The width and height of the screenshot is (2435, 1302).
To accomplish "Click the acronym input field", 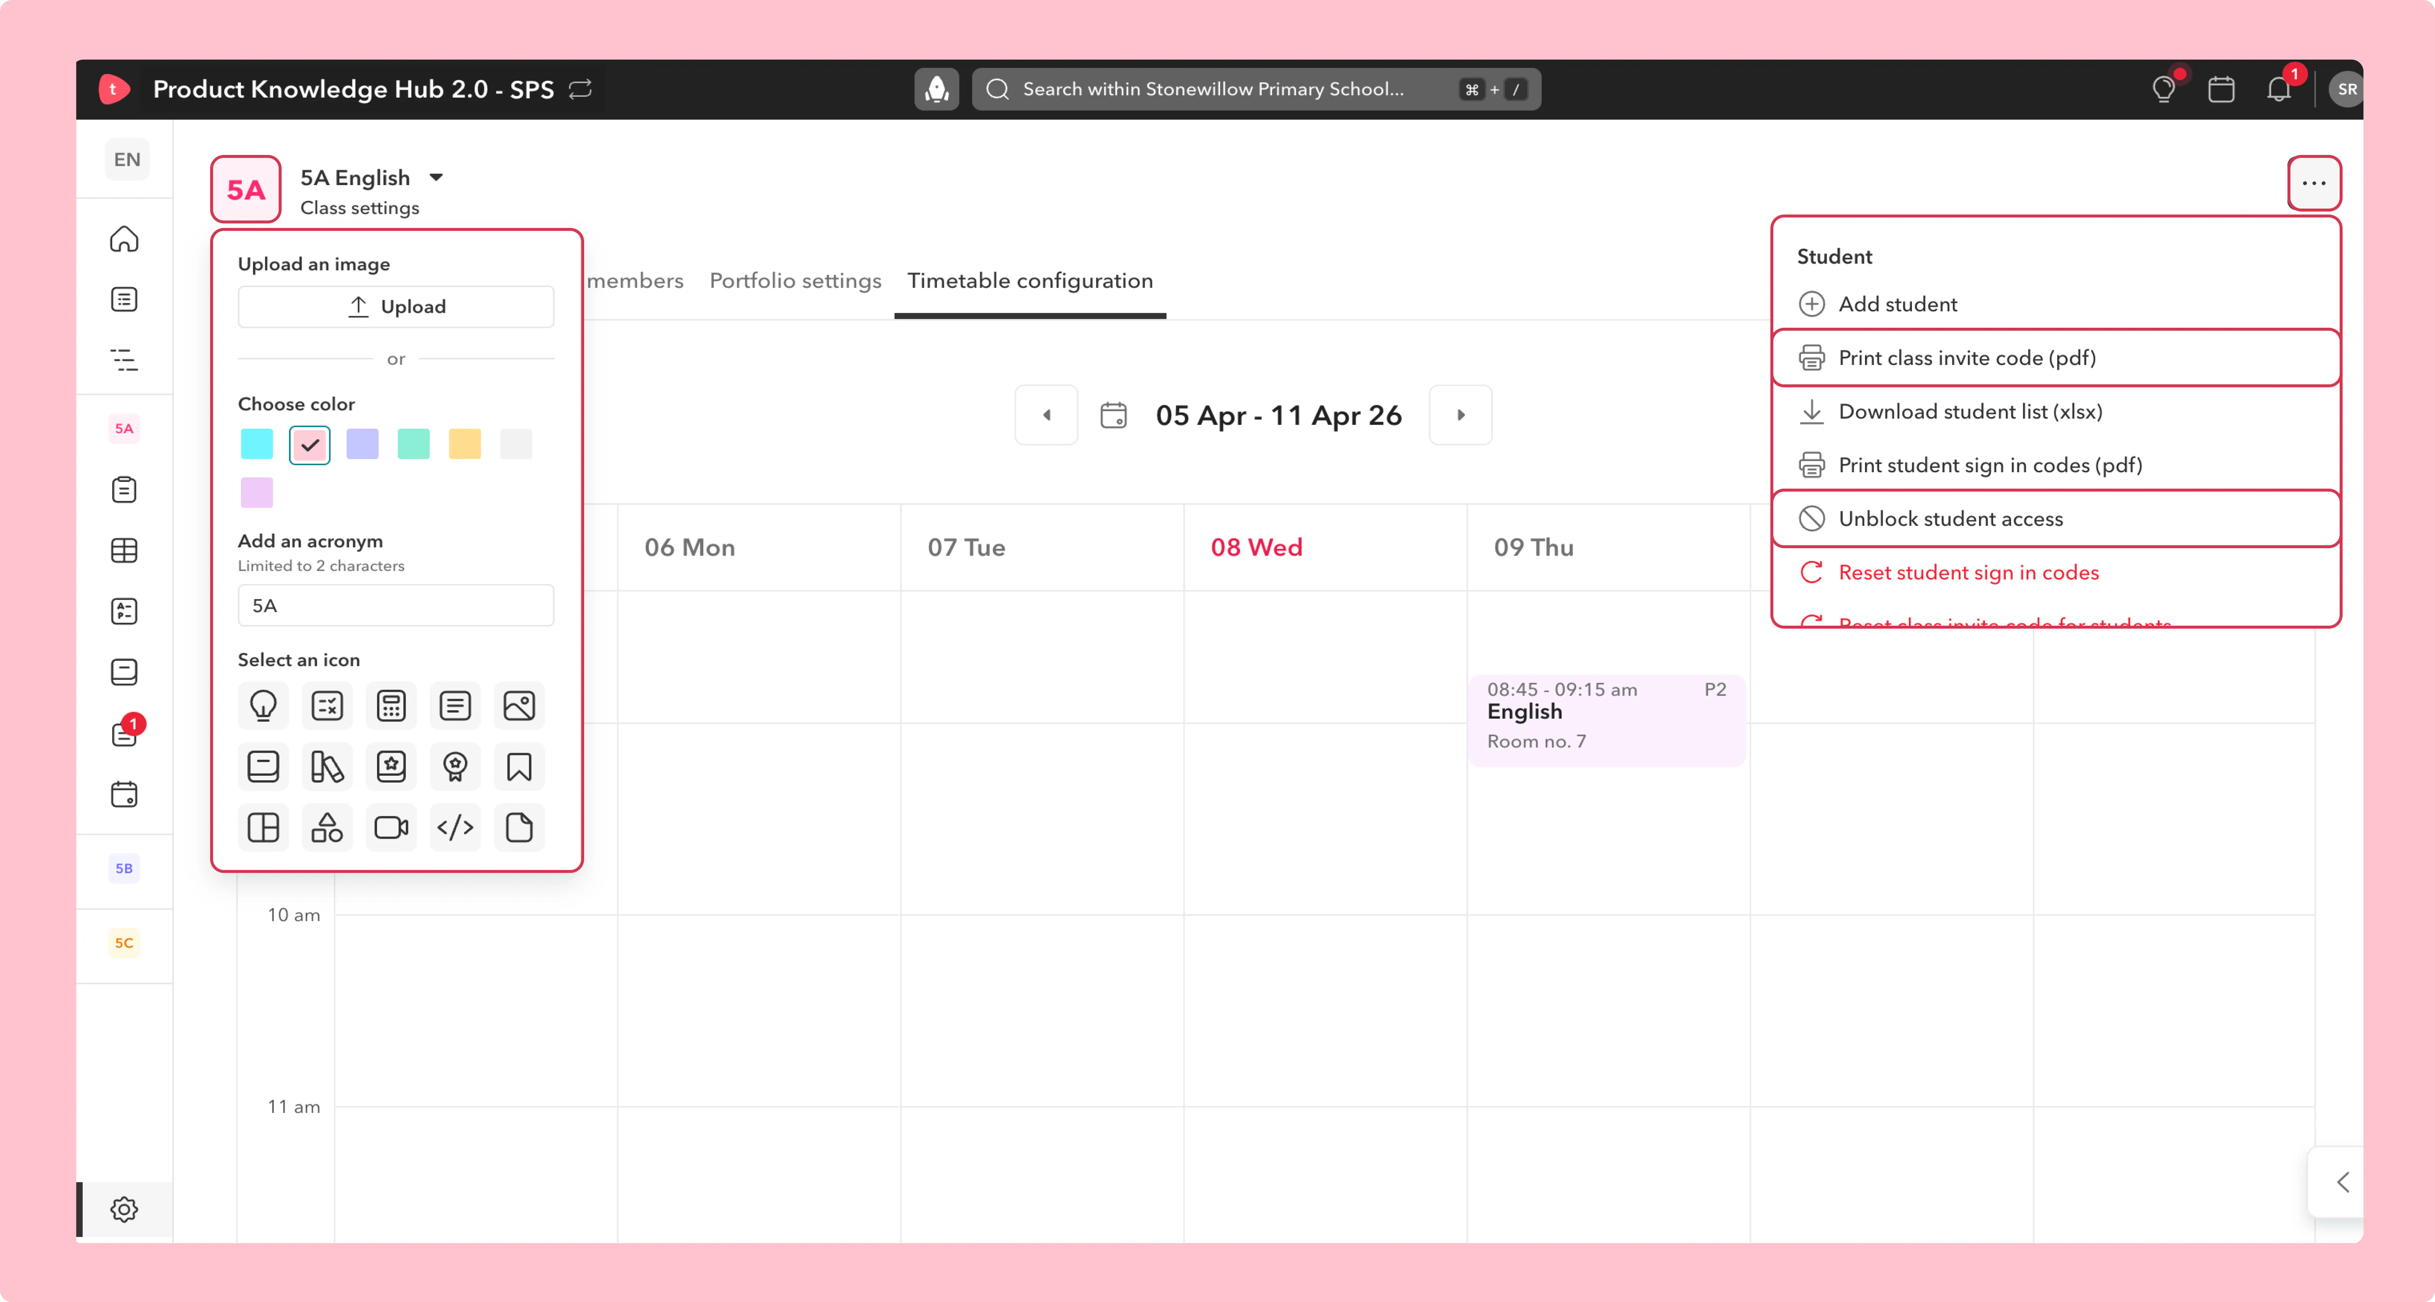I will point(396,606).
